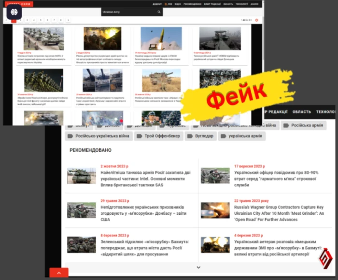
Task: Click the search magnifier icon
Action: point(159,12)
